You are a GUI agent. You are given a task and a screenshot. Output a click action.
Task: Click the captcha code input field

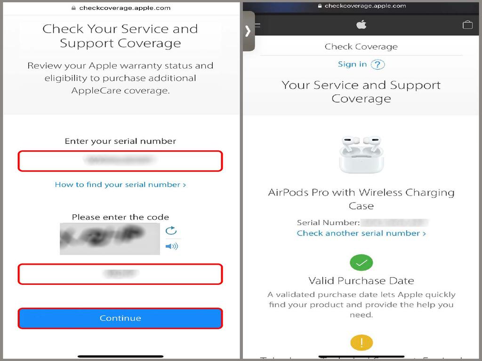pos(120,274)
